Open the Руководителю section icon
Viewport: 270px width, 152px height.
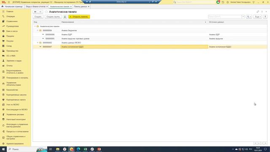coord(3,26)
